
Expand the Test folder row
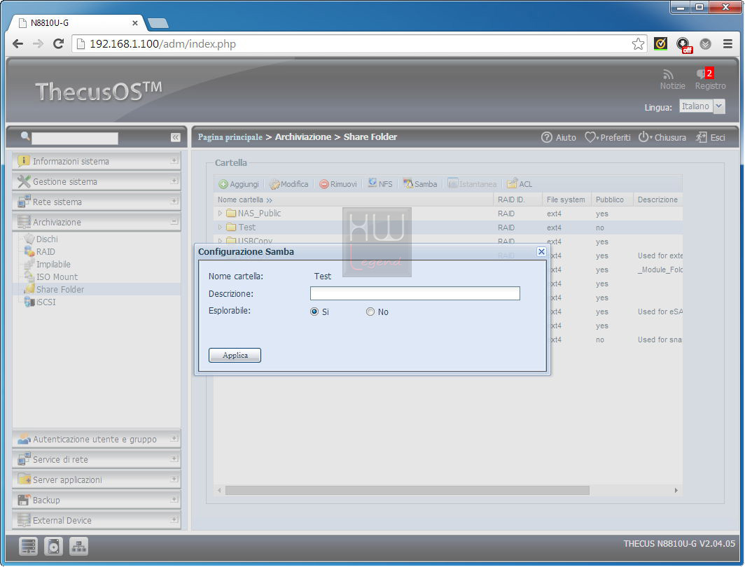[220, 227]
